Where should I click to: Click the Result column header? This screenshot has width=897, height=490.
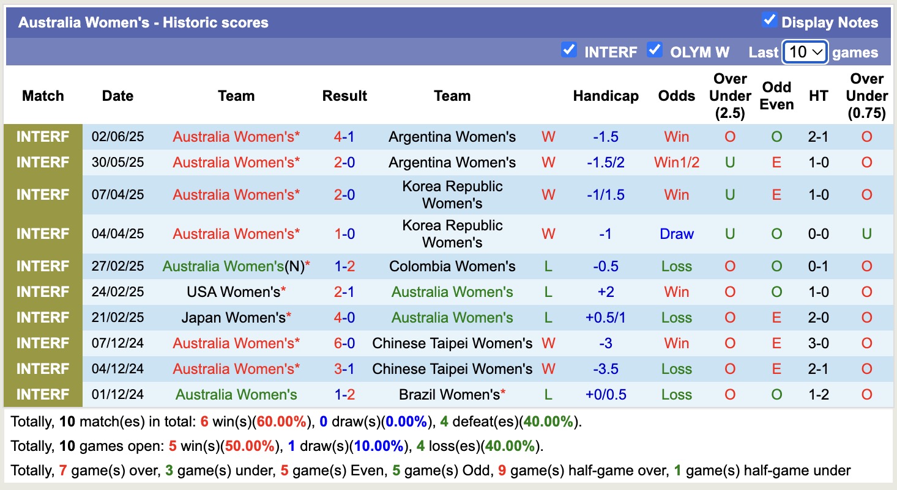[x=344, y=96]
